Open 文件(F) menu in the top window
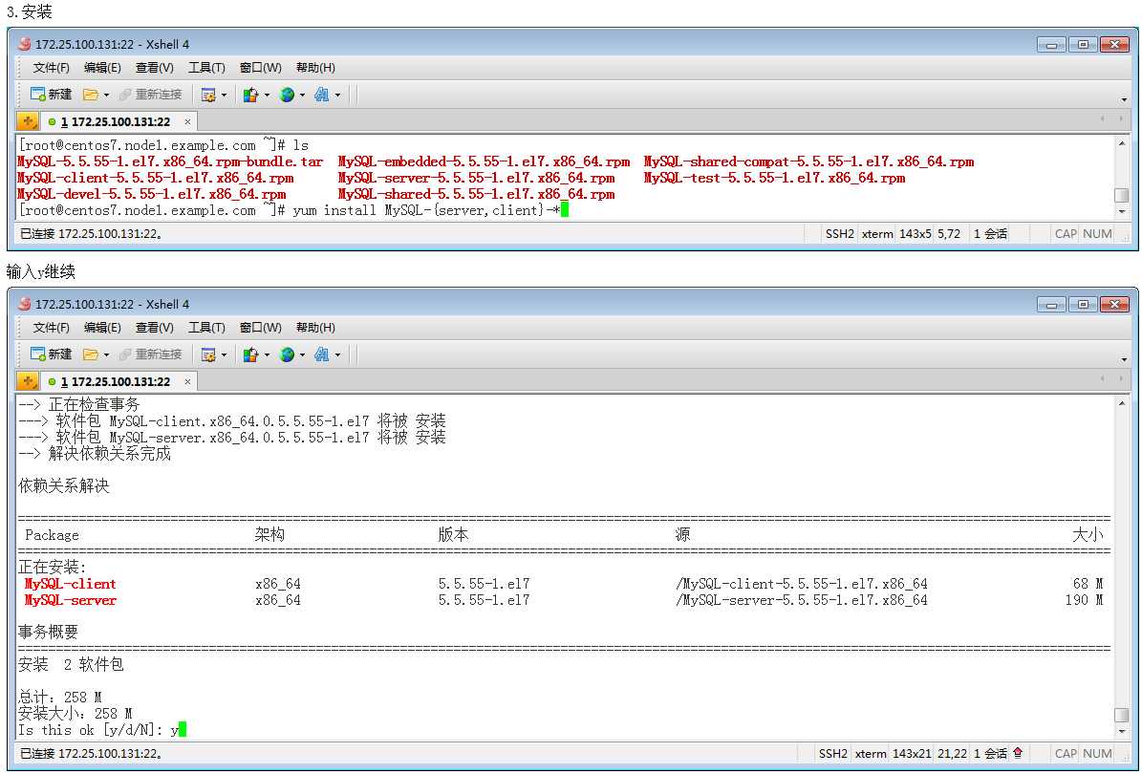This screenshot has width=1142, height=774. [51, 68]
